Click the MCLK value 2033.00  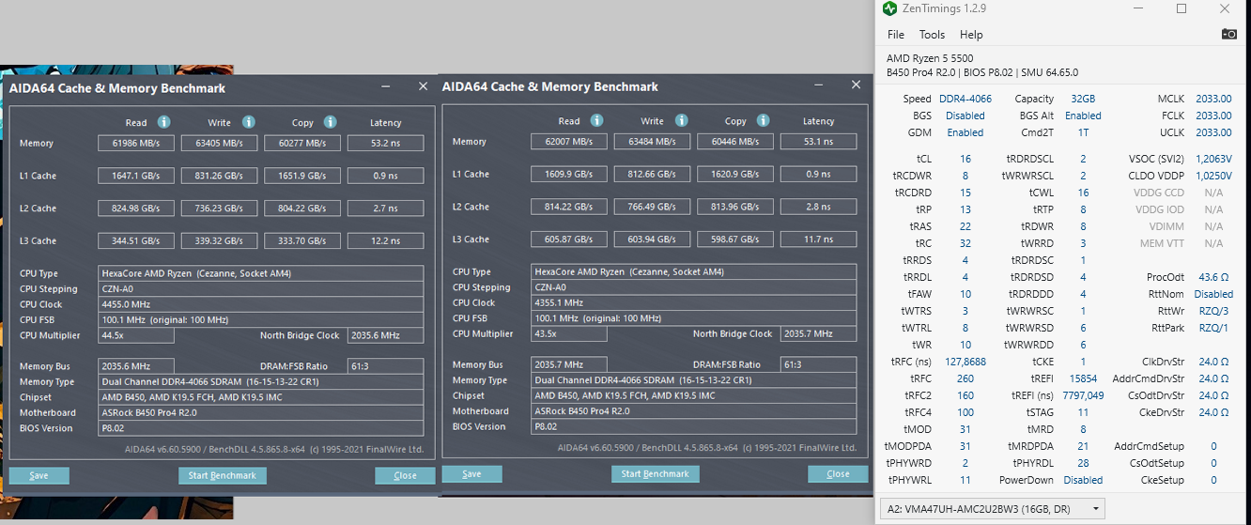1213,99
